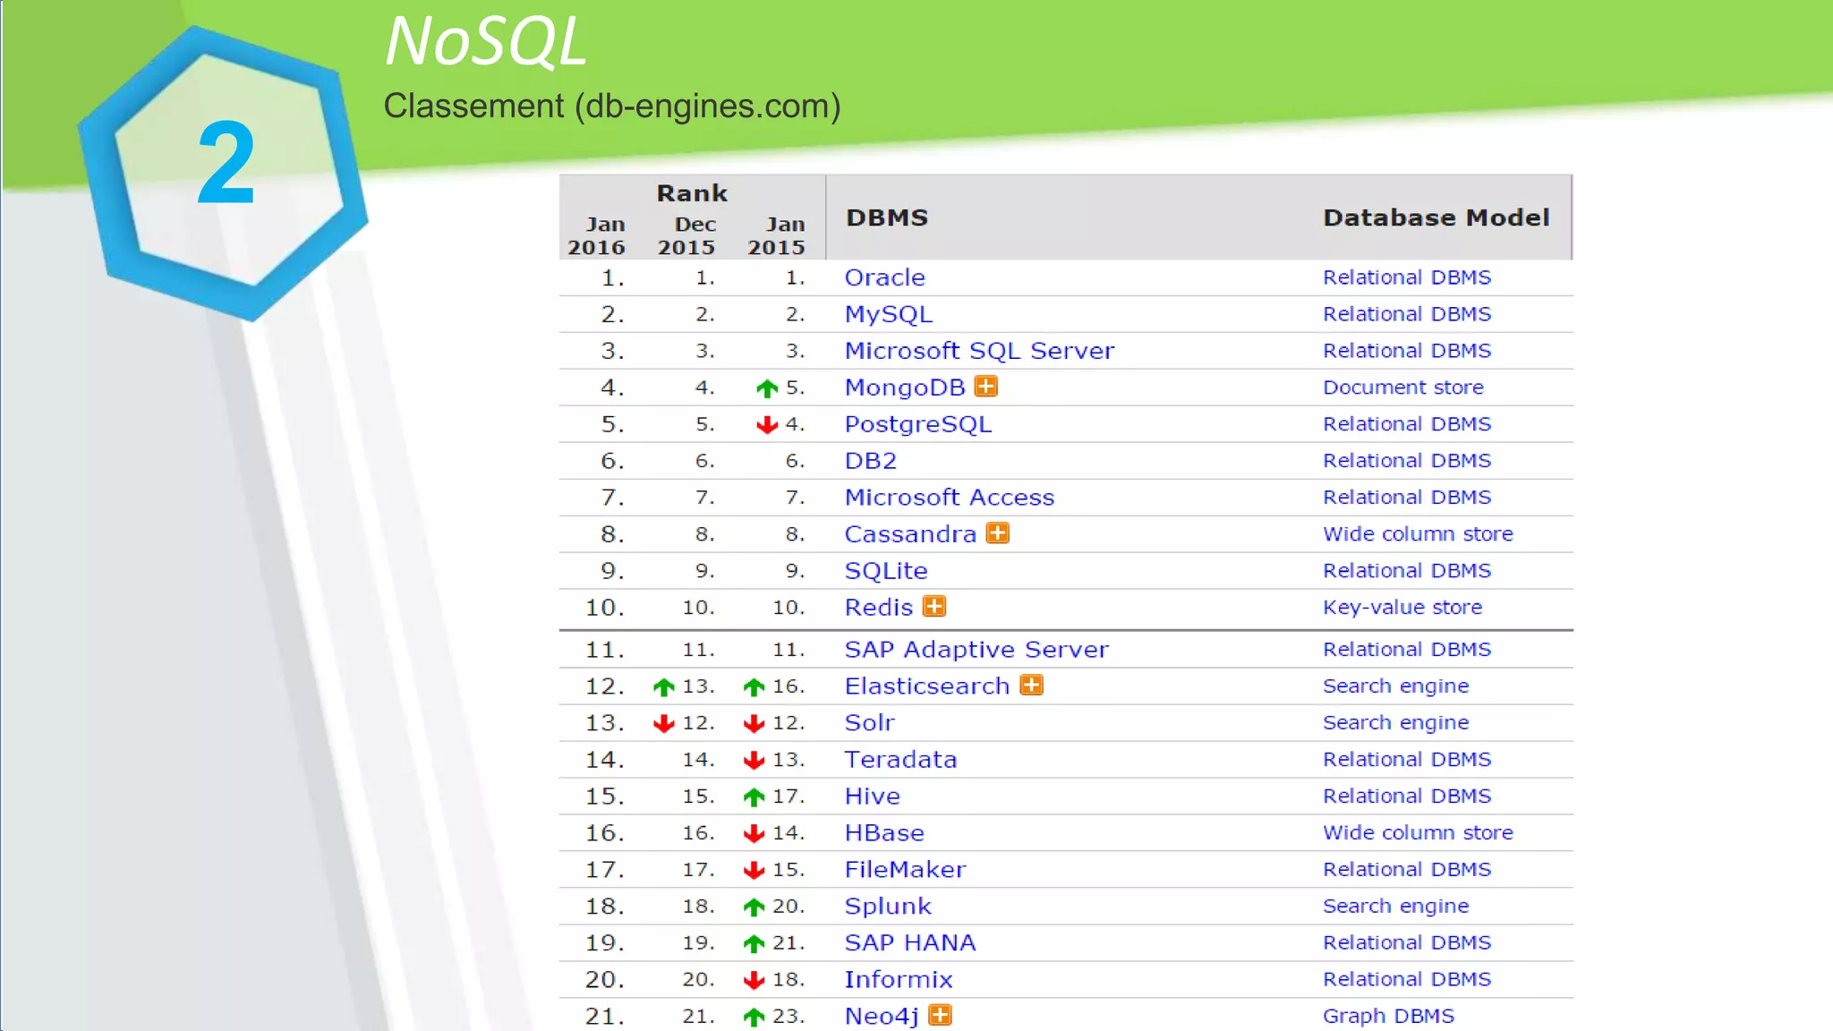
Task: Click the hexagon with number 2
Action: point(224,173)
